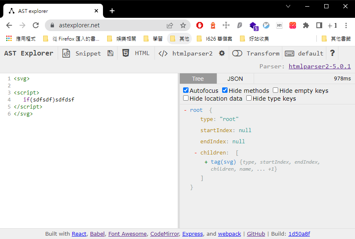This screenshot has width=355, height=239.
Task: Click the AST Explorer title
Action: pyautogui.click(x=29, y=53)
